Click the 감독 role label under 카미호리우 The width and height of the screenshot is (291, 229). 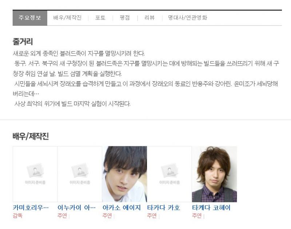[x=17, y=216]
